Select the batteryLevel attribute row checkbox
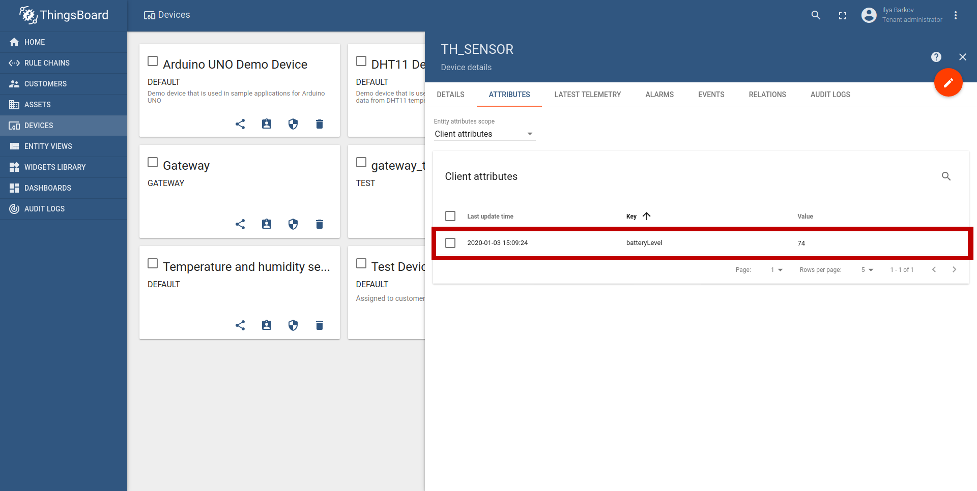 click(450, 243)
